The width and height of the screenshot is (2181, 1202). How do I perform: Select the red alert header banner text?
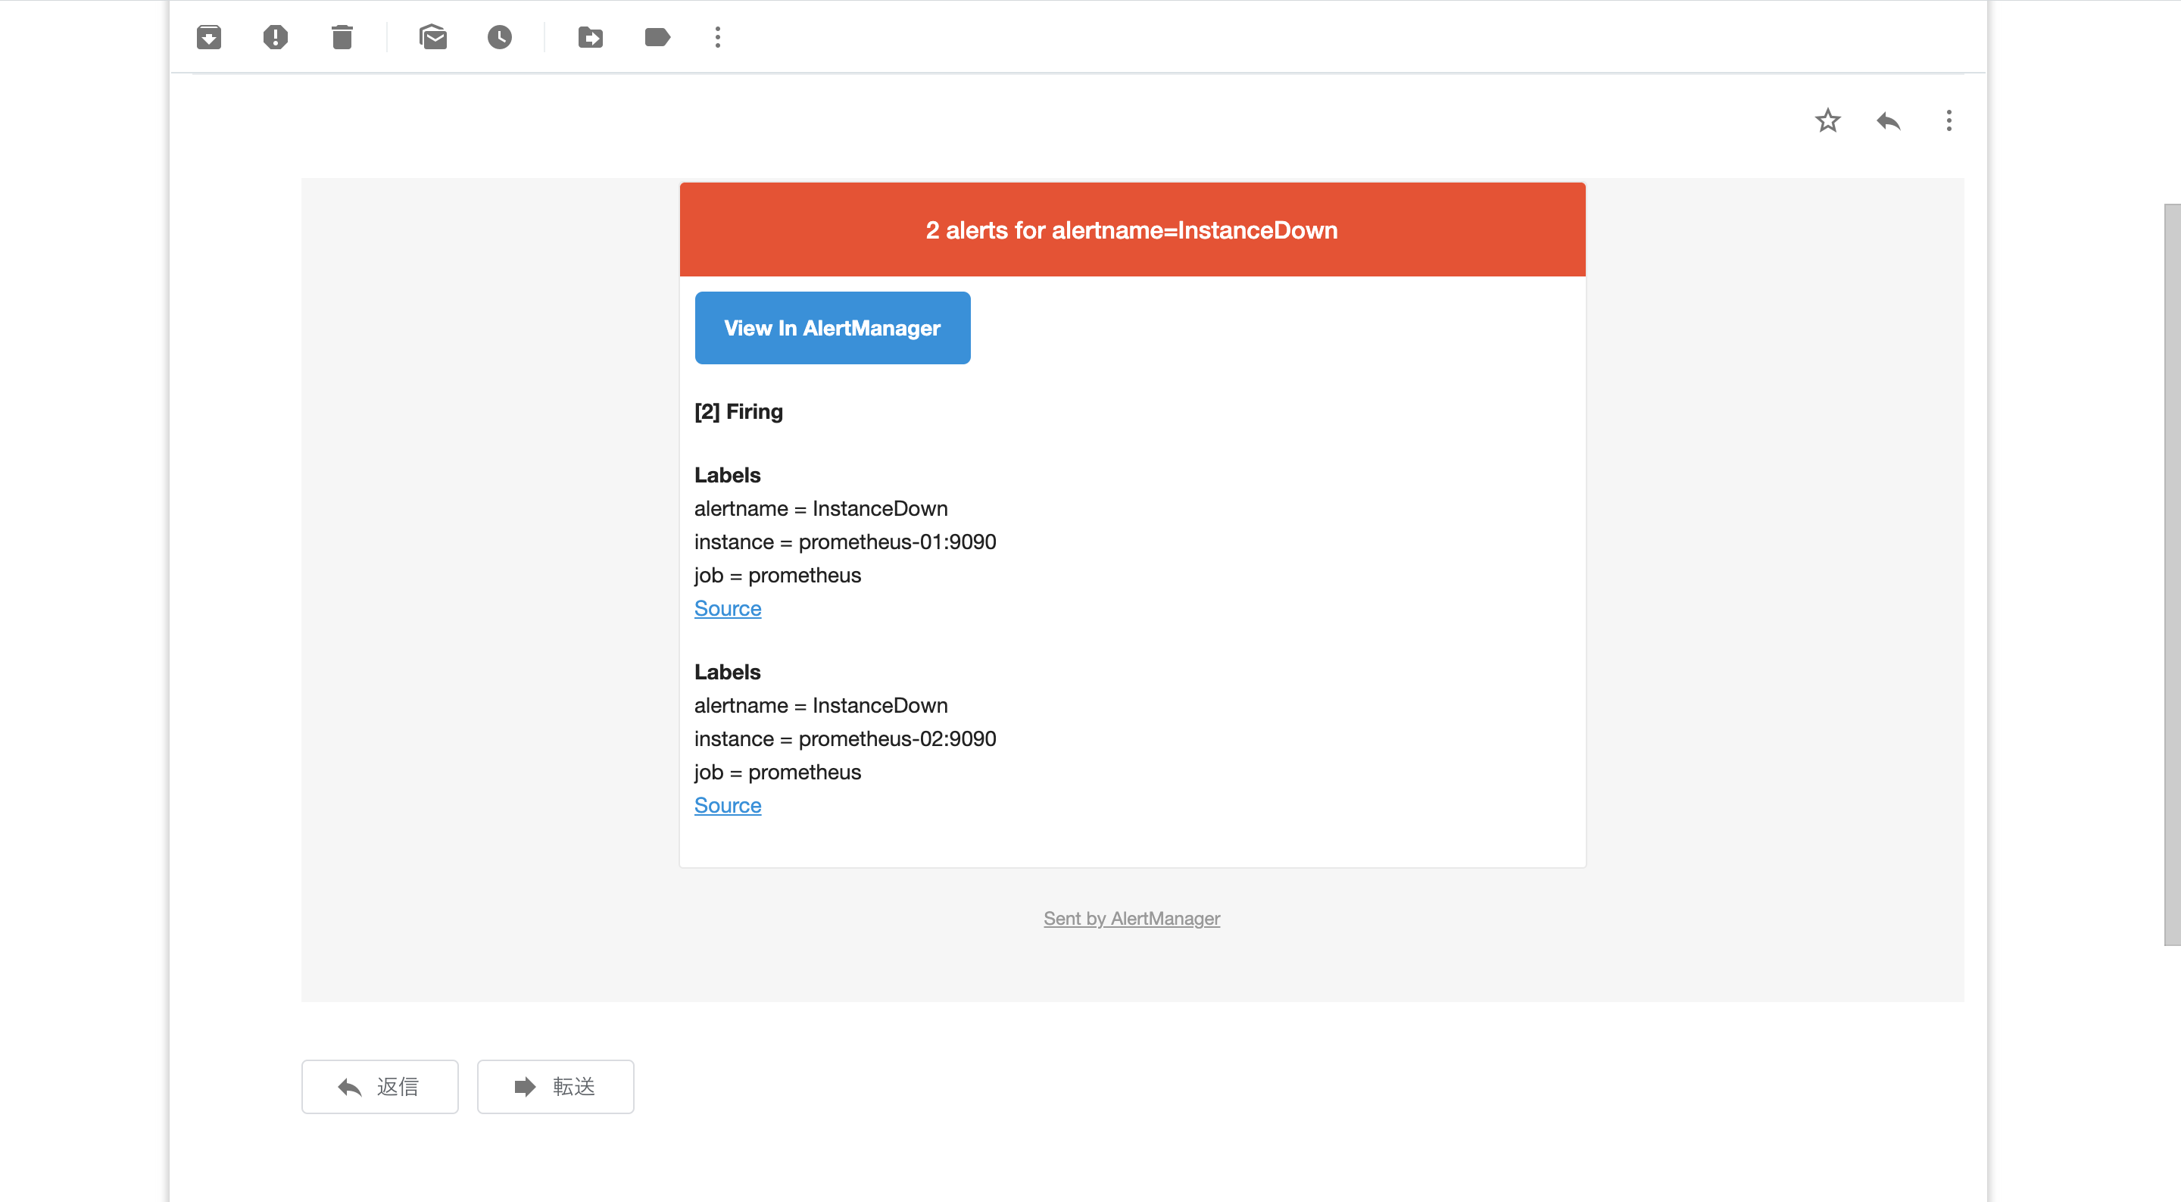(x=1131, y=230)
